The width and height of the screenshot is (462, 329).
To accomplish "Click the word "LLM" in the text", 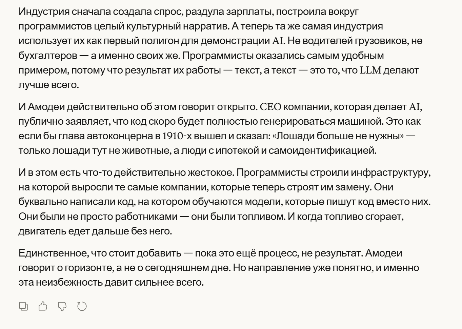I will pyautogui.click(x=370, y=70).
